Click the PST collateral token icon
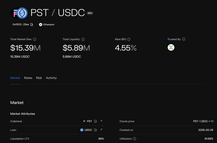The width and height of the screenshot is (217, 143). click(x=84, y=121)
